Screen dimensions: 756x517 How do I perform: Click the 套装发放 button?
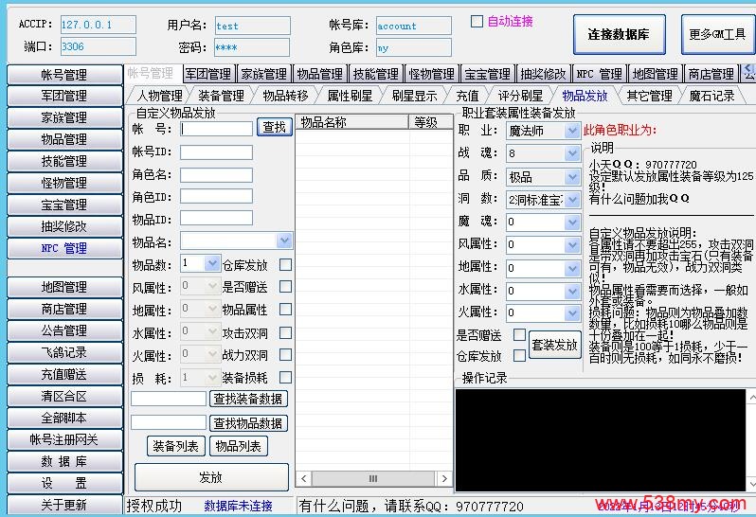554,345
